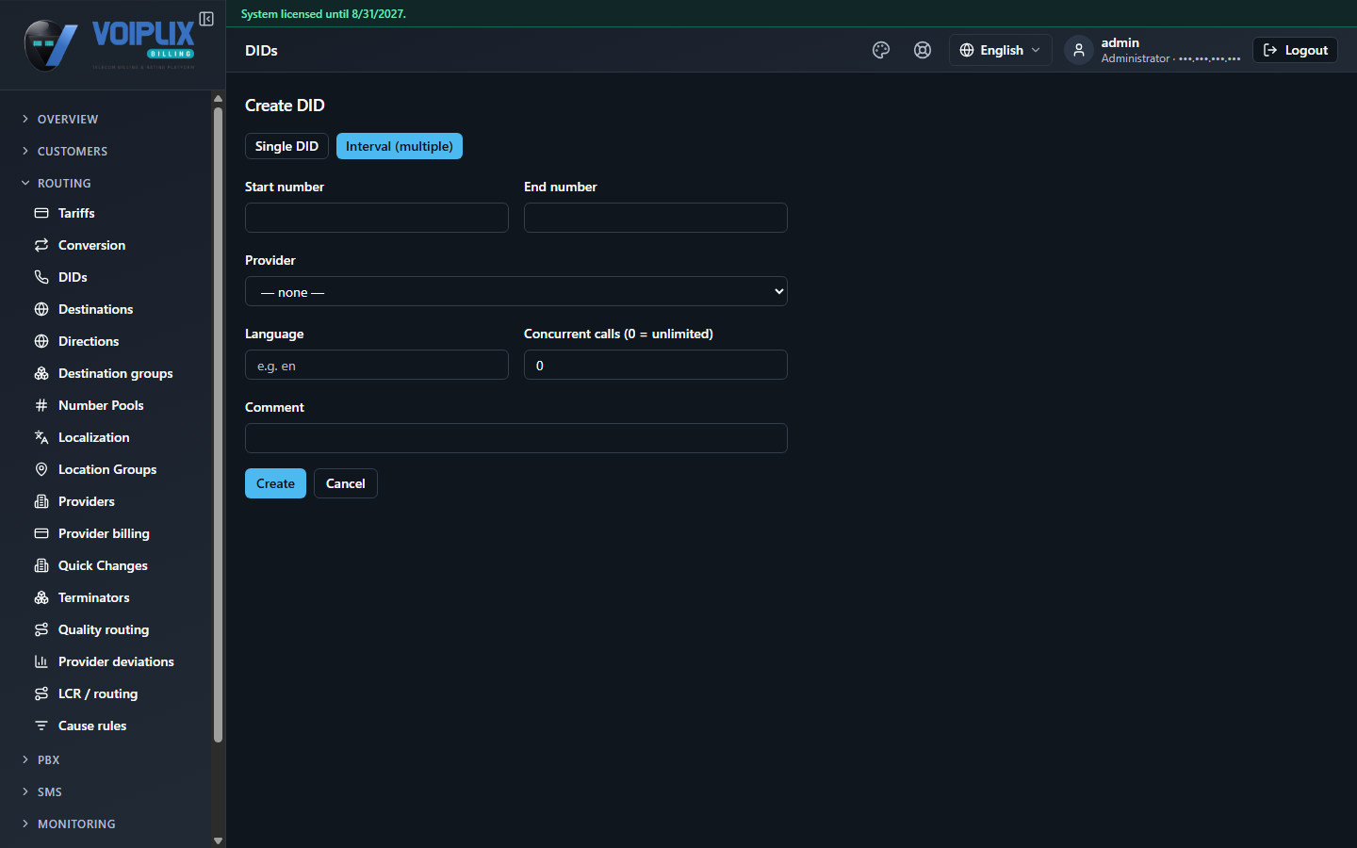Switch to Single DID mode
The width and height of the screenshot is (1357, 848).
pyautogui.click(x=286, y=146)
